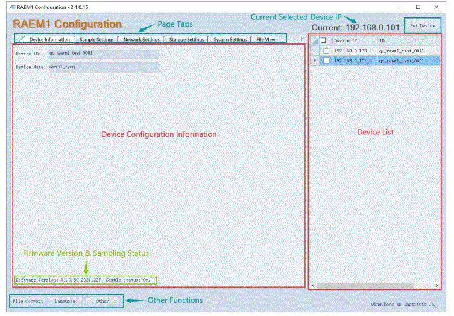Toggle the select-all checkbox in device list header

coord(323,40)
